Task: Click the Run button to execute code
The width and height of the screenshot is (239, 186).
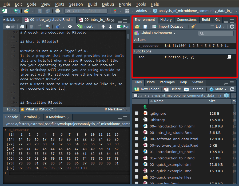Action: point(124,27)
